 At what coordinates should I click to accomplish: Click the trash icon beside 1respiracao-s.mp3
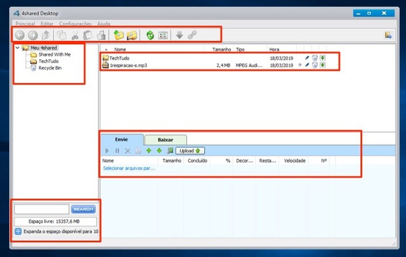point(314,65)
